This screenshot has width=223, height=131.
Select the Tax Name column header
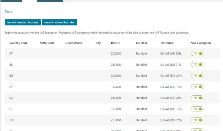pos(167,43)
